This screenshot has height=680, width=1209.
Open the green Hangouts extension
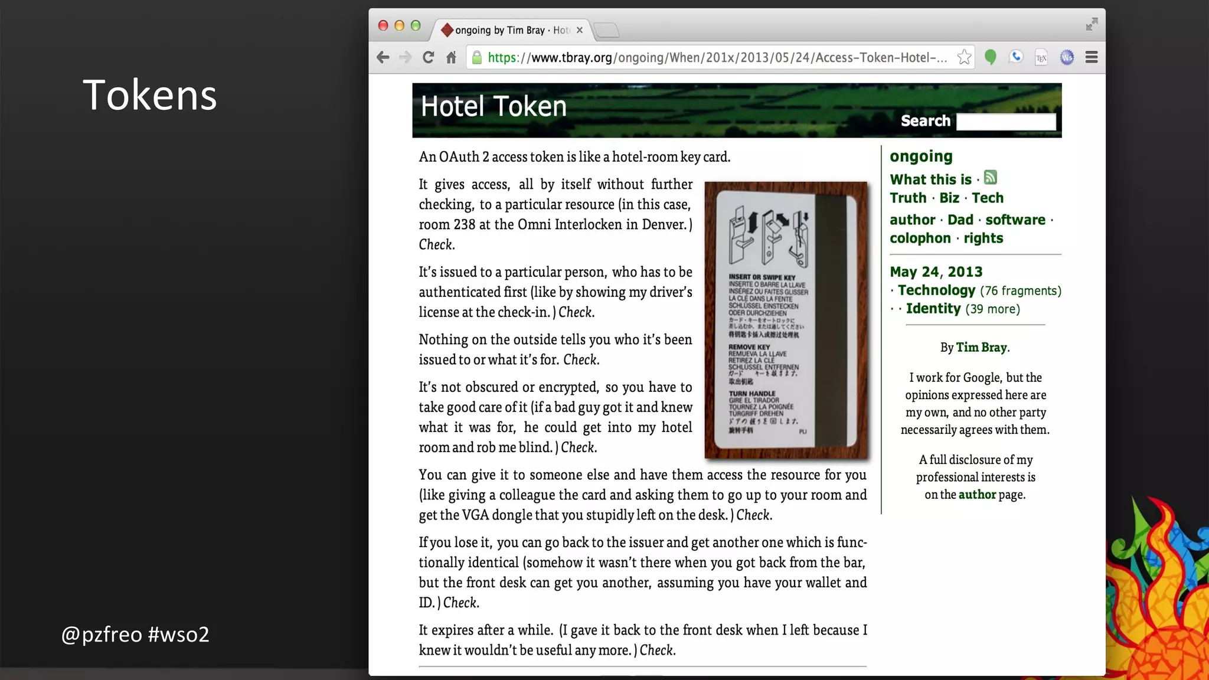click(991, 57)
